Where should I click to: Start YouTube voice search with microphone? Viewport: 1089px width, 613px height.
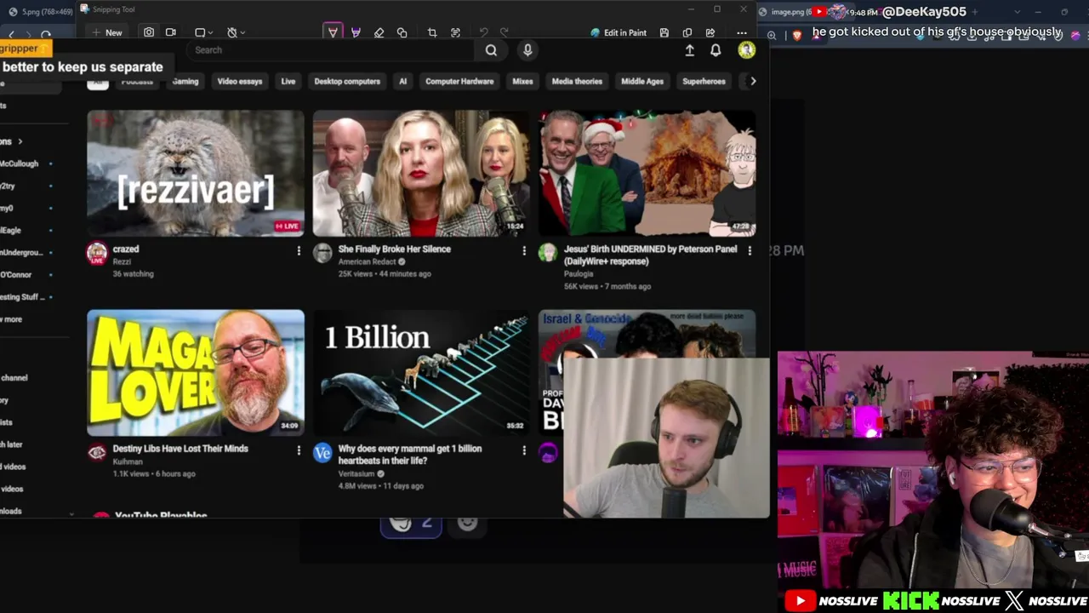[x=527, y=50]
